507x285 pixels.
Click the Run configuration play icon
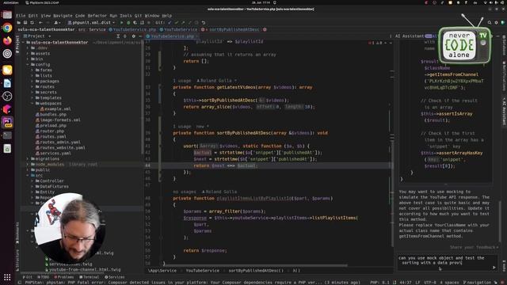(x=121, y=23)
